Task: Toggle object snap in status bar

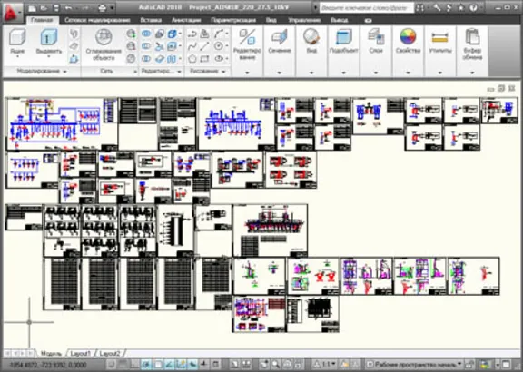Action: 158,365
